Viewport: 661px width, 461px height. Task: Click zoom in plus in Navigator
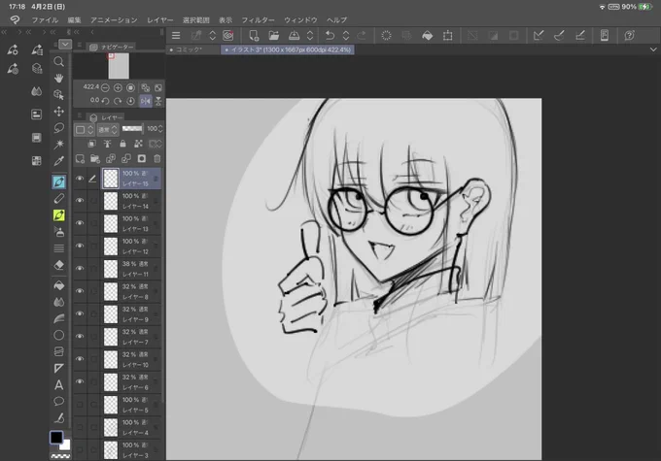[118, 87]
